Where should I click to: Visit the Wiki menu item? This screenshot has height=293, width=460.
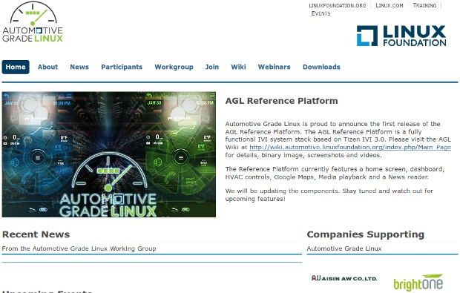[238, 68]
